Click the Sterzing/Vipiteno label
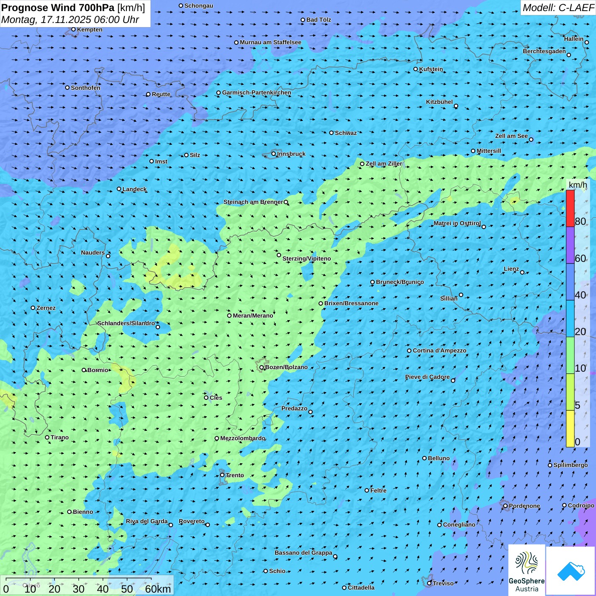Screen dimensions: 596x596 [307, 258]
